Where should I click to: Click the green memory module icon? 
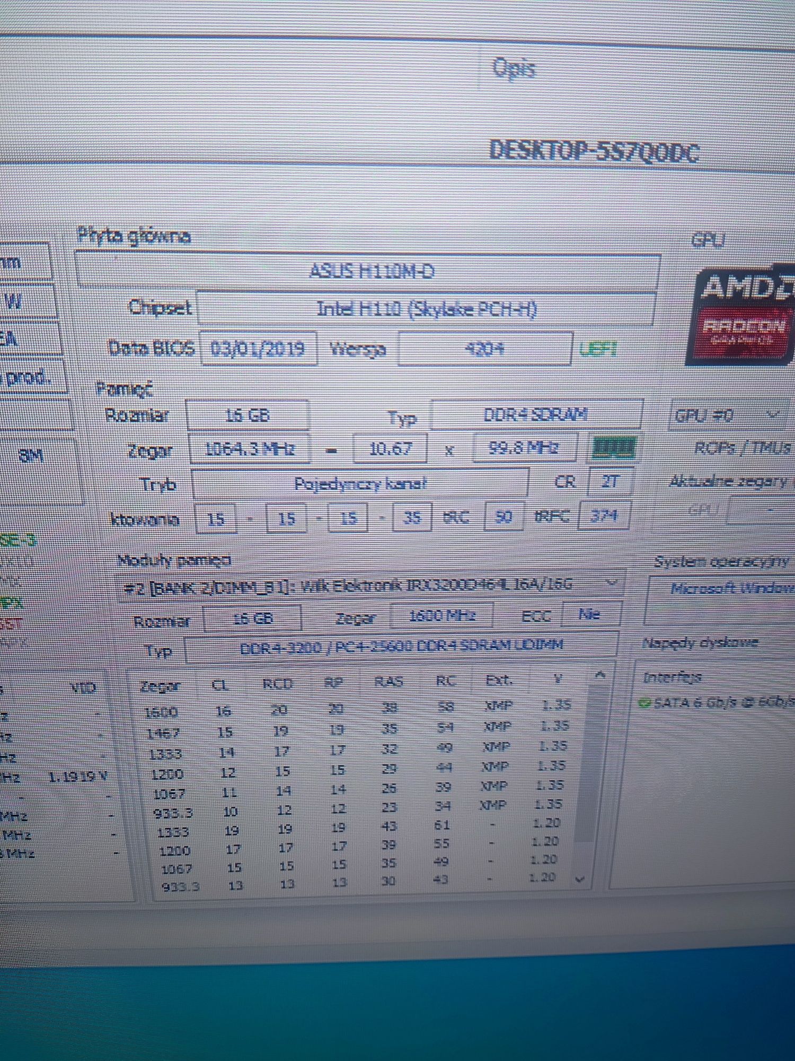click(614, 448)
